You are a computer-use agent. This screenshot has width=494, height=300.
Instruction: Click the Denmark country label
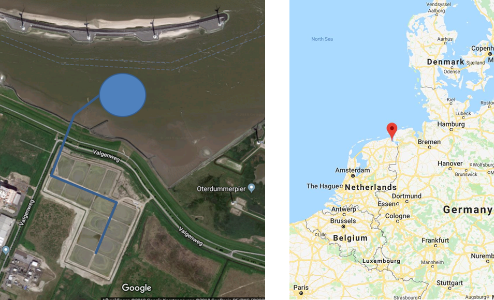445,62
